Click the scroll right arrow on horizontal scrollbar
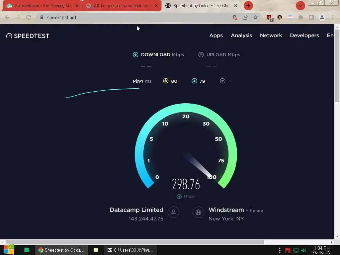This screenshot has width=340, height=255. click(x=332, y=242)
